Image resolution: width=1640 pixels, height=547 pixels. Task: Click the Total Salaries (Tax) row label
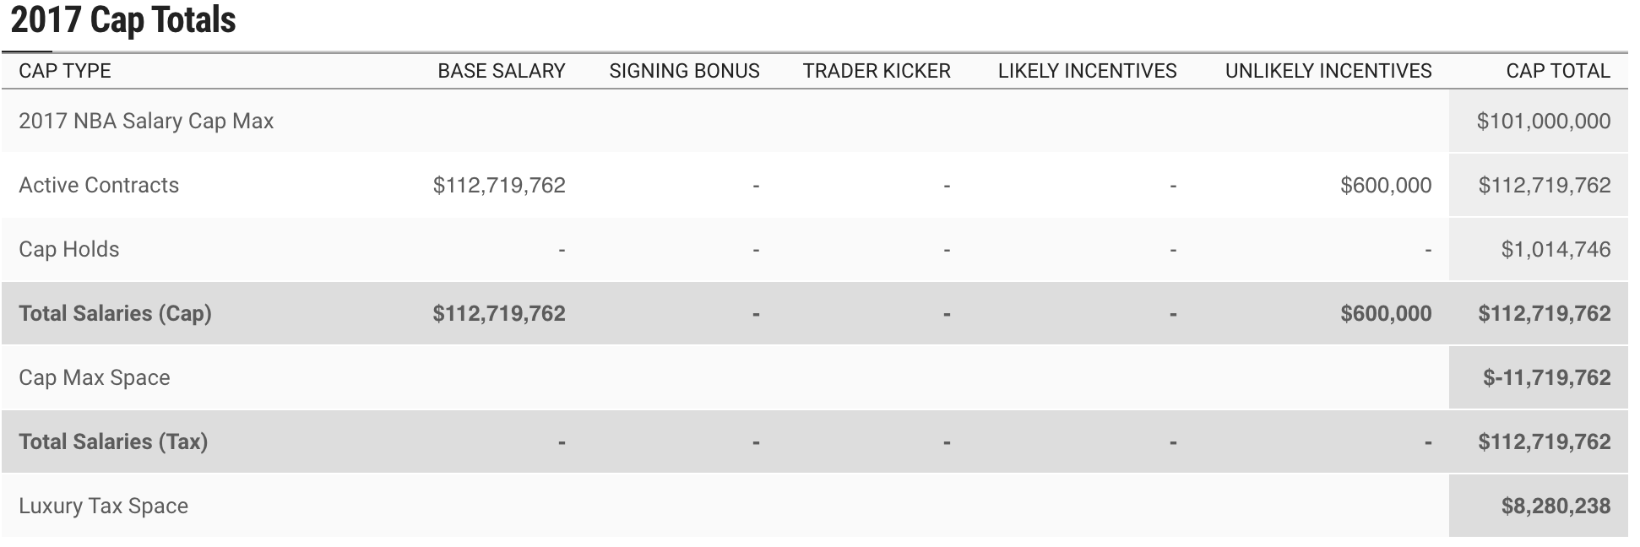(x=113, y=441)
